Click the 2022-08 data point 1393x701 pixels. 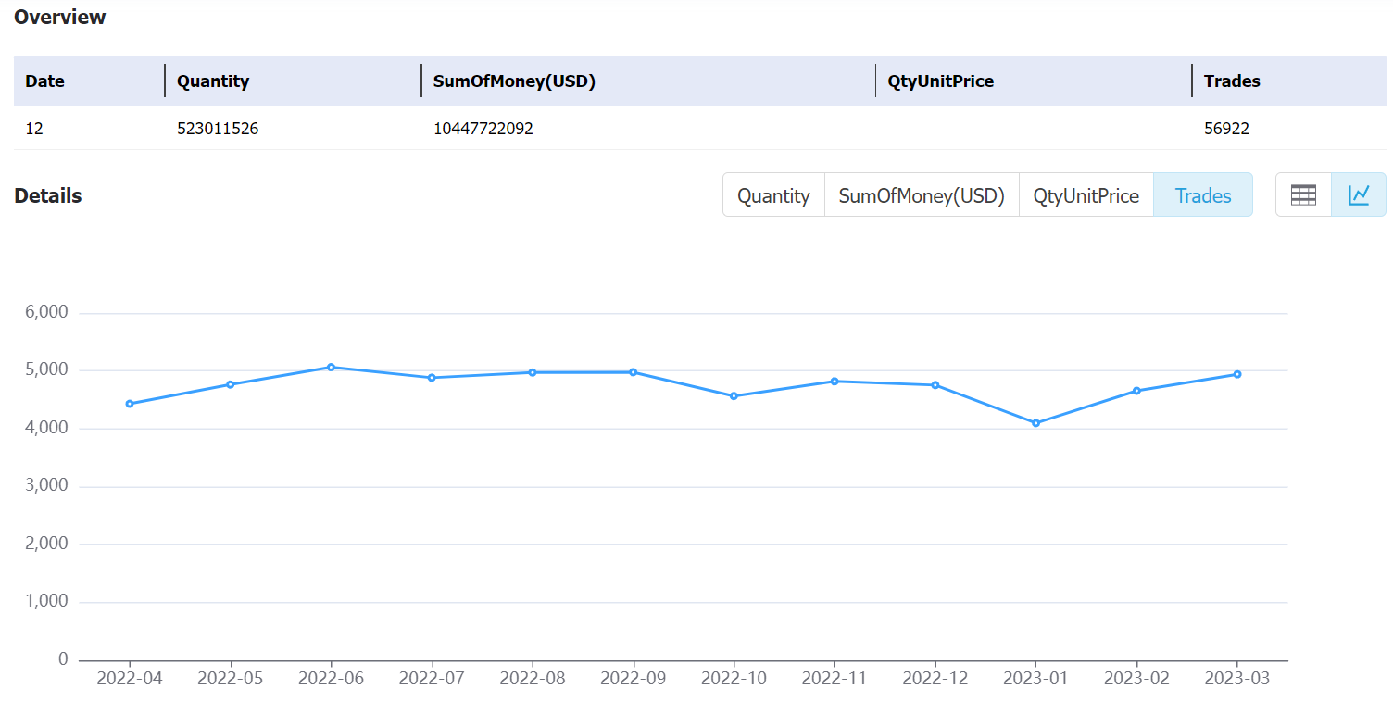[x=533, y=372]
